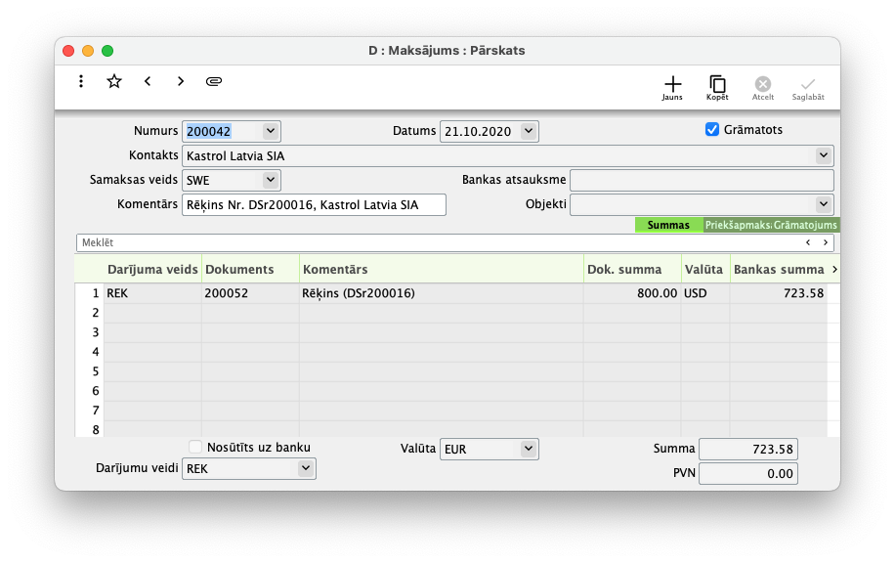Viewport: 895px width, 563px height.
Task: Go to next record arrow
Action: pyautogui.click(x=181, y=82)
